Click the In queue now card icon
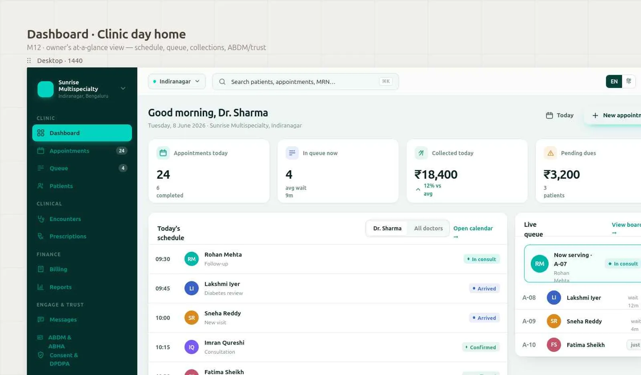 pos(292,153)
